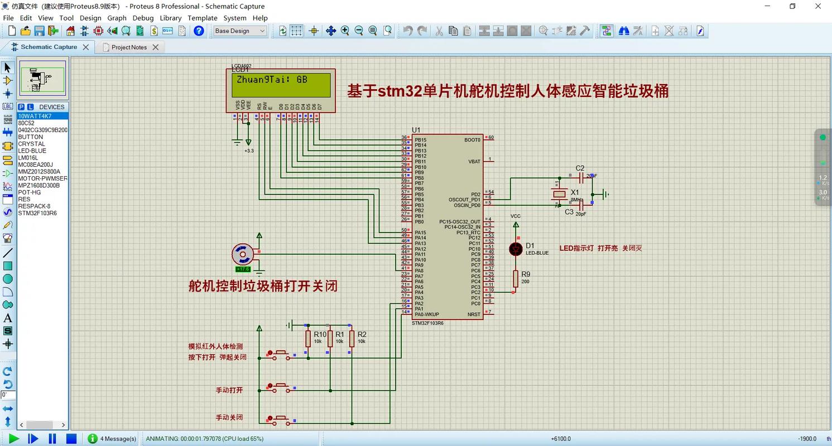
Task: Activate Component mode in the left toolbar
Action: [x=8, y=80]
